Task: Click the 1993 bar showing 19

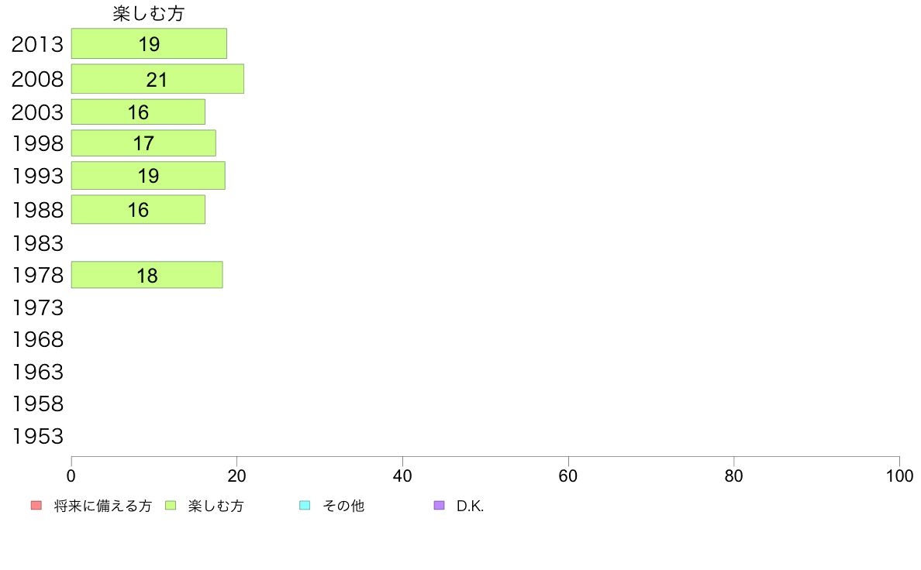Action: click(148, 176)
